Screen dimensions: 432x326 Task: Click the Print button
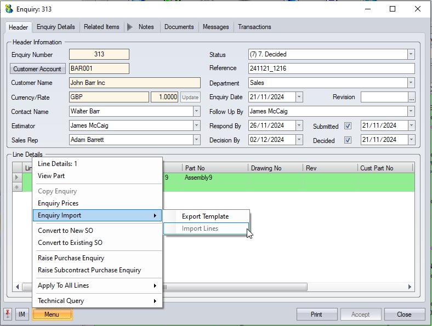316,314
